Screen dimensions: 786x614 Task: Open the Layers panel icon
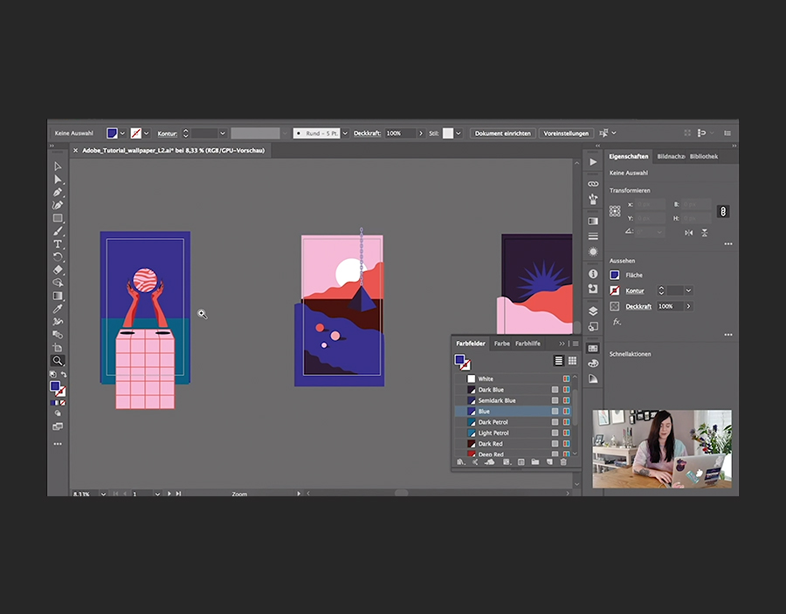tap(593, 310)
